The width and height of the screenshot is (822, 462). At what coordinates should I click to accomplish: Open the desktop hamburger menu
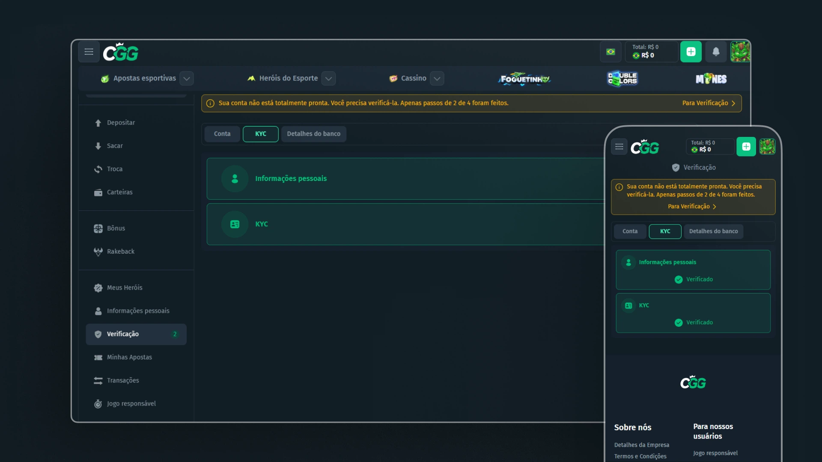point(89,52)
